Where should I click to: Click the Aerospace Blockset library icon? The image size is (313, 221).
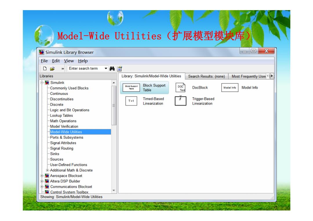point(47,176)
